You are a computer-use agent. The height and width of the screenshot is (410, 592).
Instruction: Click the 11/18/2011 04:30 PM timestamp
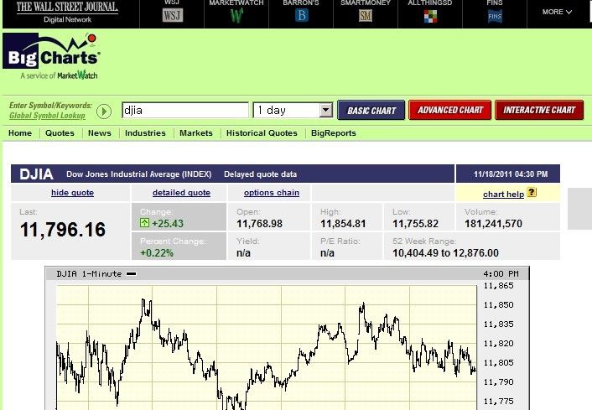pyautogui.click(x=511, y=174)
